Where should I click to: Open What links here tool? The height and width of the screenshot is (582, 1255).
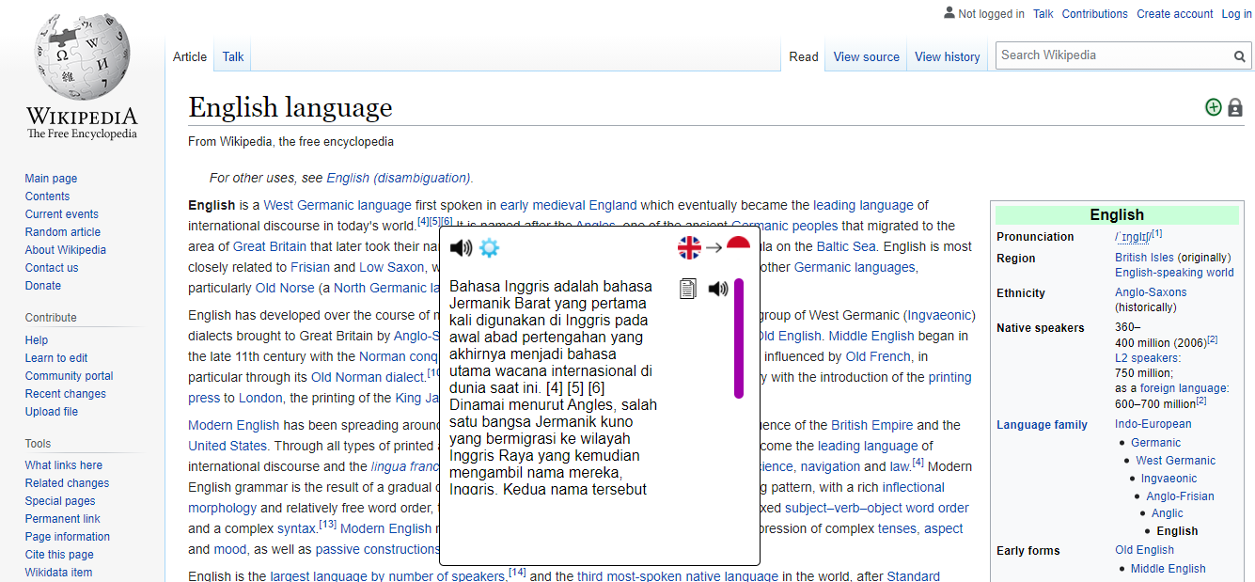(x=64, y=465)
